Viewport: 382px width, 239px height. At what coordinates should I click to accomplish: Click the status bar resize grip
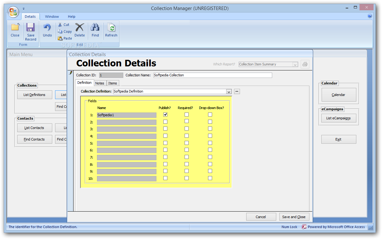[371, 227]
